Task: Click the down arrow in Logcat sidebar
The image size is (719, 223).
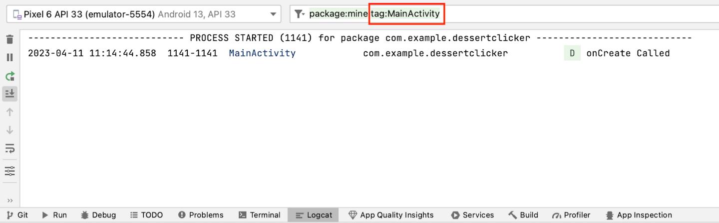Action: click(x=9, y=130)
